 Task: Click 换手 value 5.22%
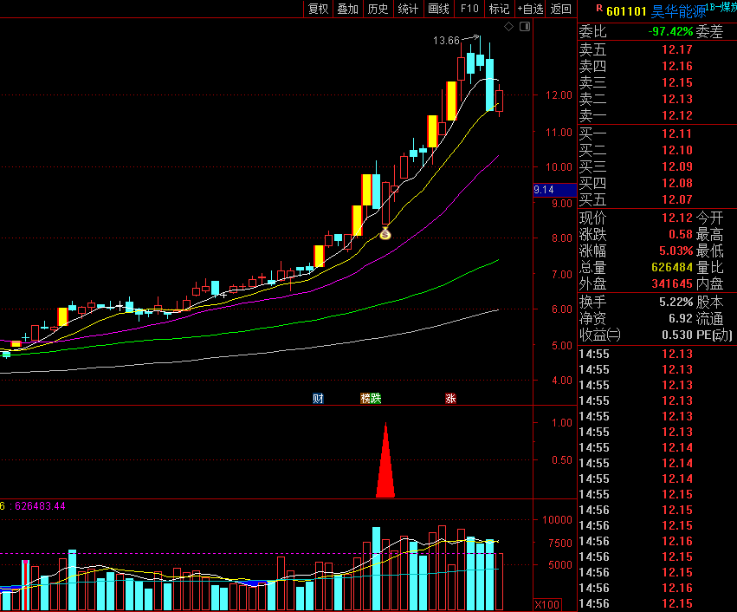[676, 302]
